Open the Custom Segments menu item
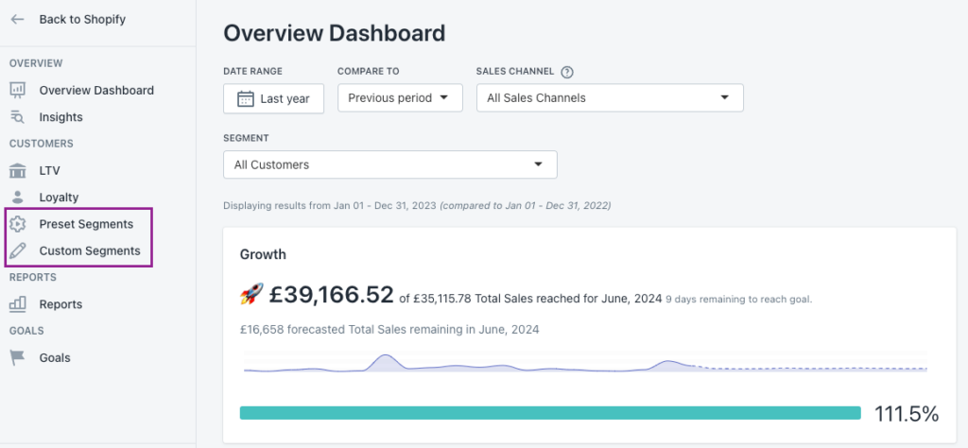 click(x=90, y=250)
